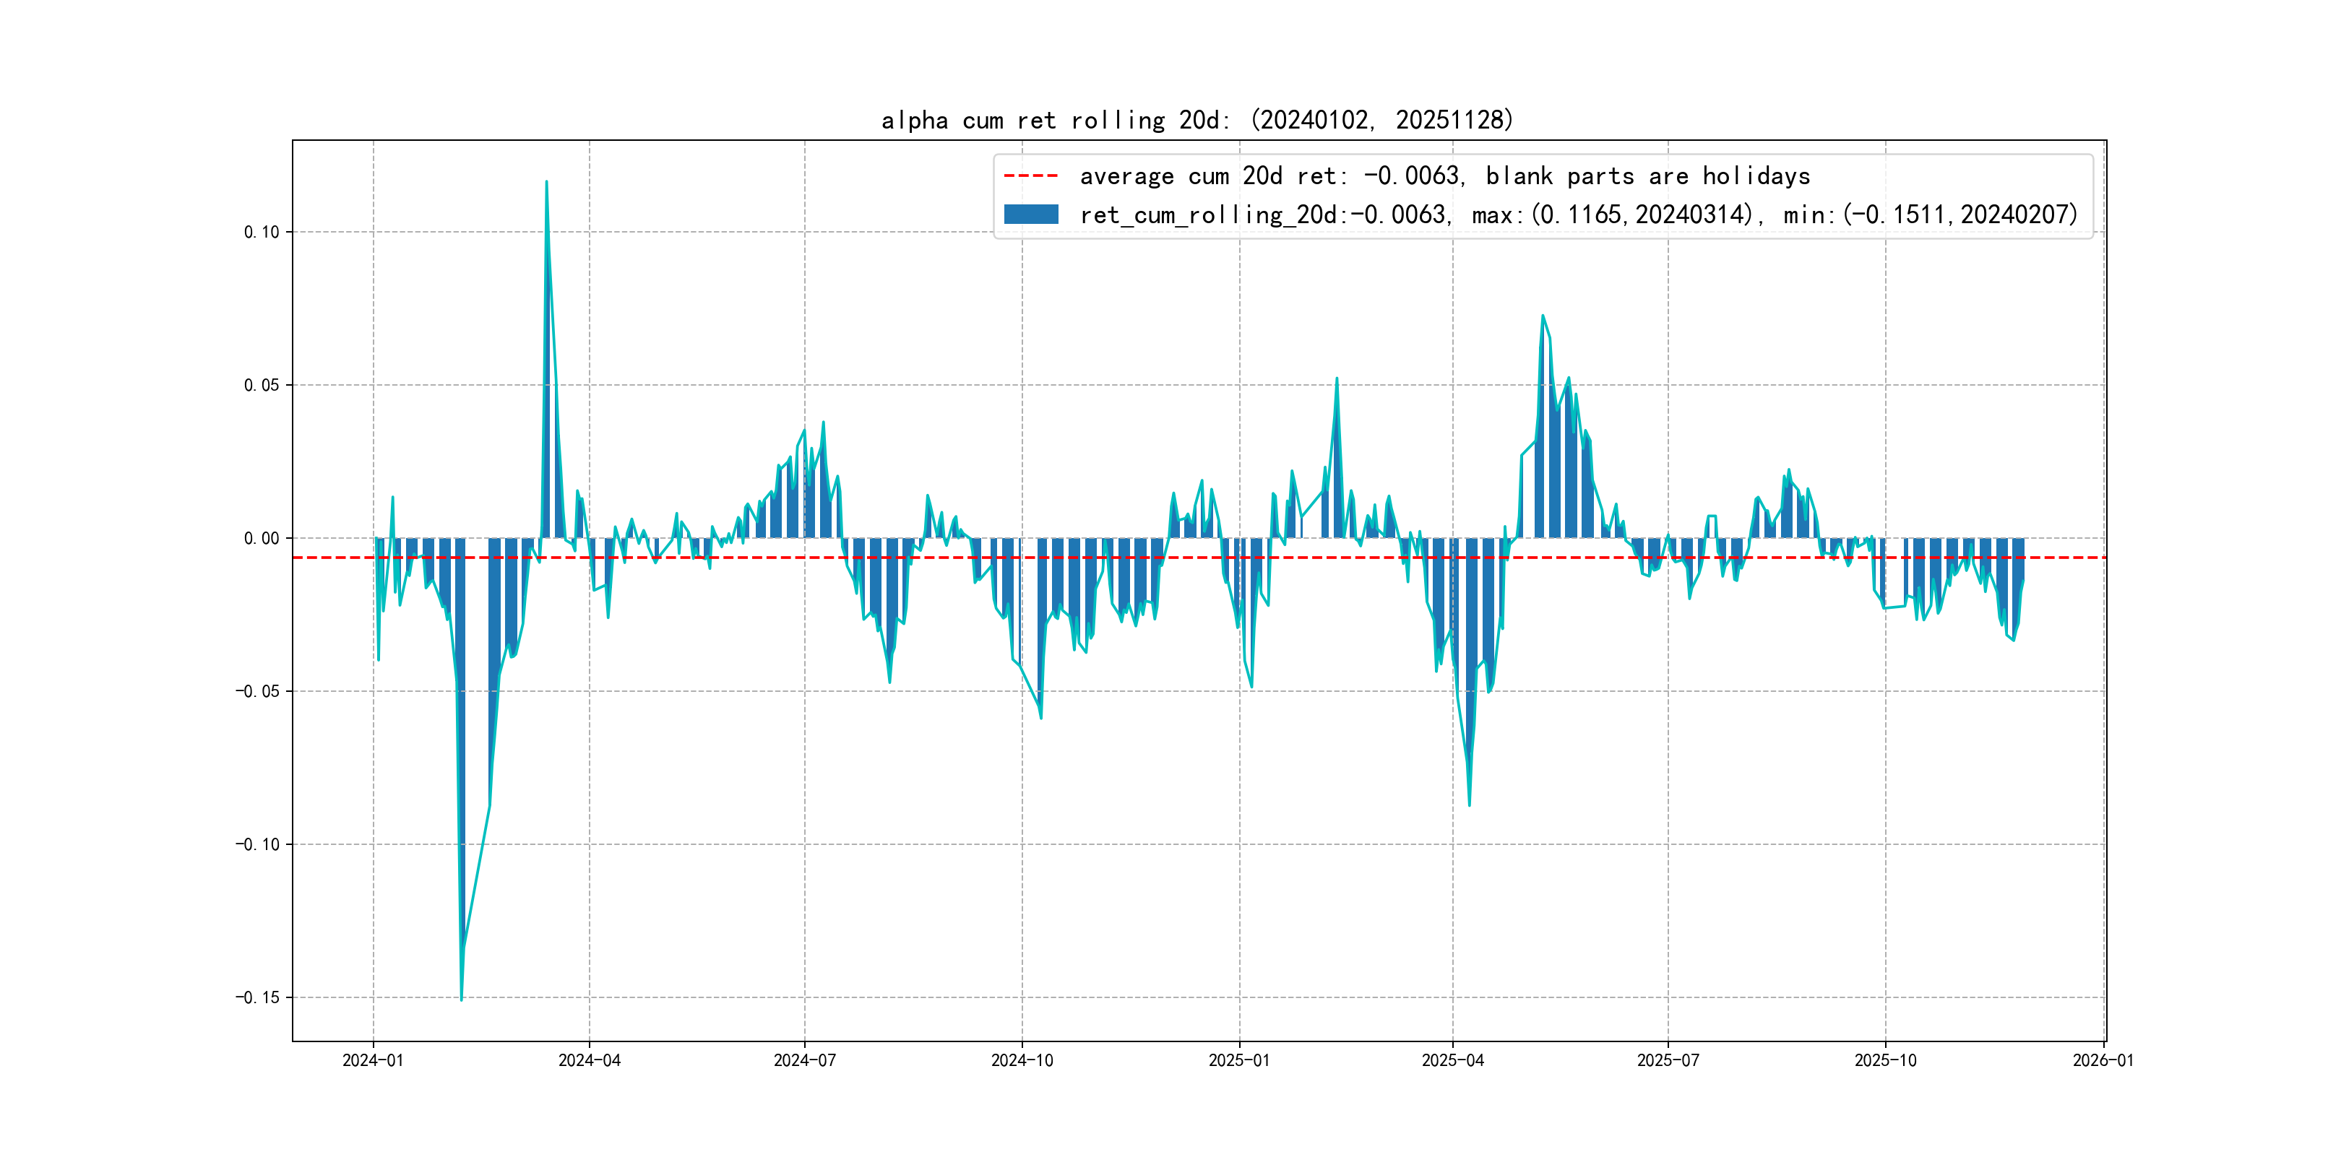The width and height of the screenshot is (2341, 1170).
Task: Click the 0.10 y-axis tick label
Action: click(262, 232)
